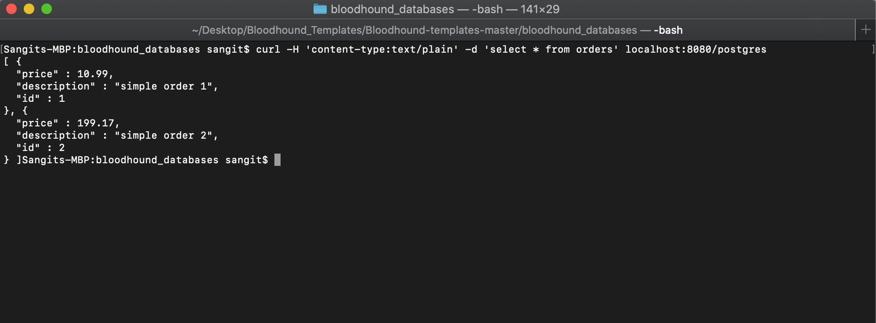Click the blinking block cursor at the prompt
The height and width of the screenshot is (323, 876).
(x=278, y=160)
